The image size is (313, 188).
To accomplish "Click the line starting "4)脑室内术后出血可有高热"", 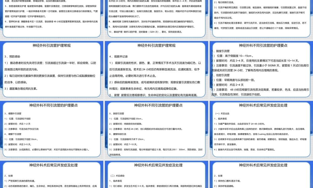I will (245, 150).
